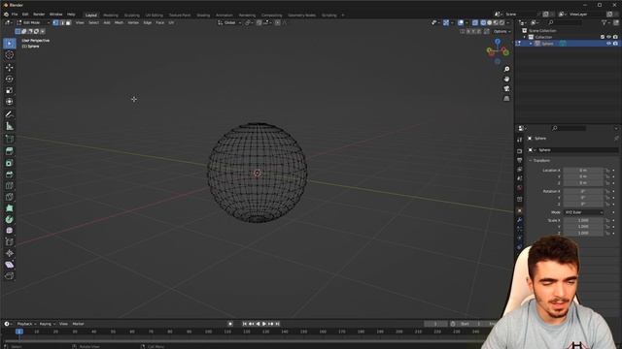Select the Move tool

pos(10,67)
